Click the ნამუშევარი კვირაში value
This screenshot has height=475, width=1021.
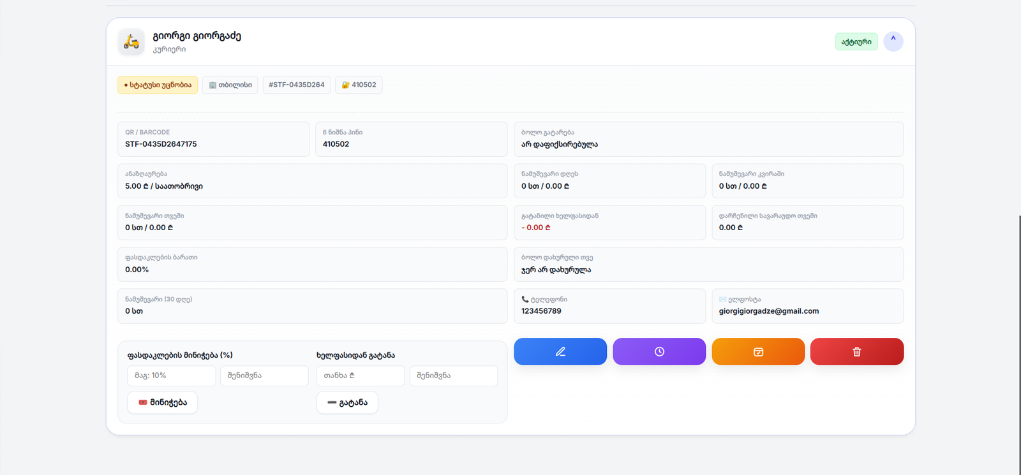[743, 186]
